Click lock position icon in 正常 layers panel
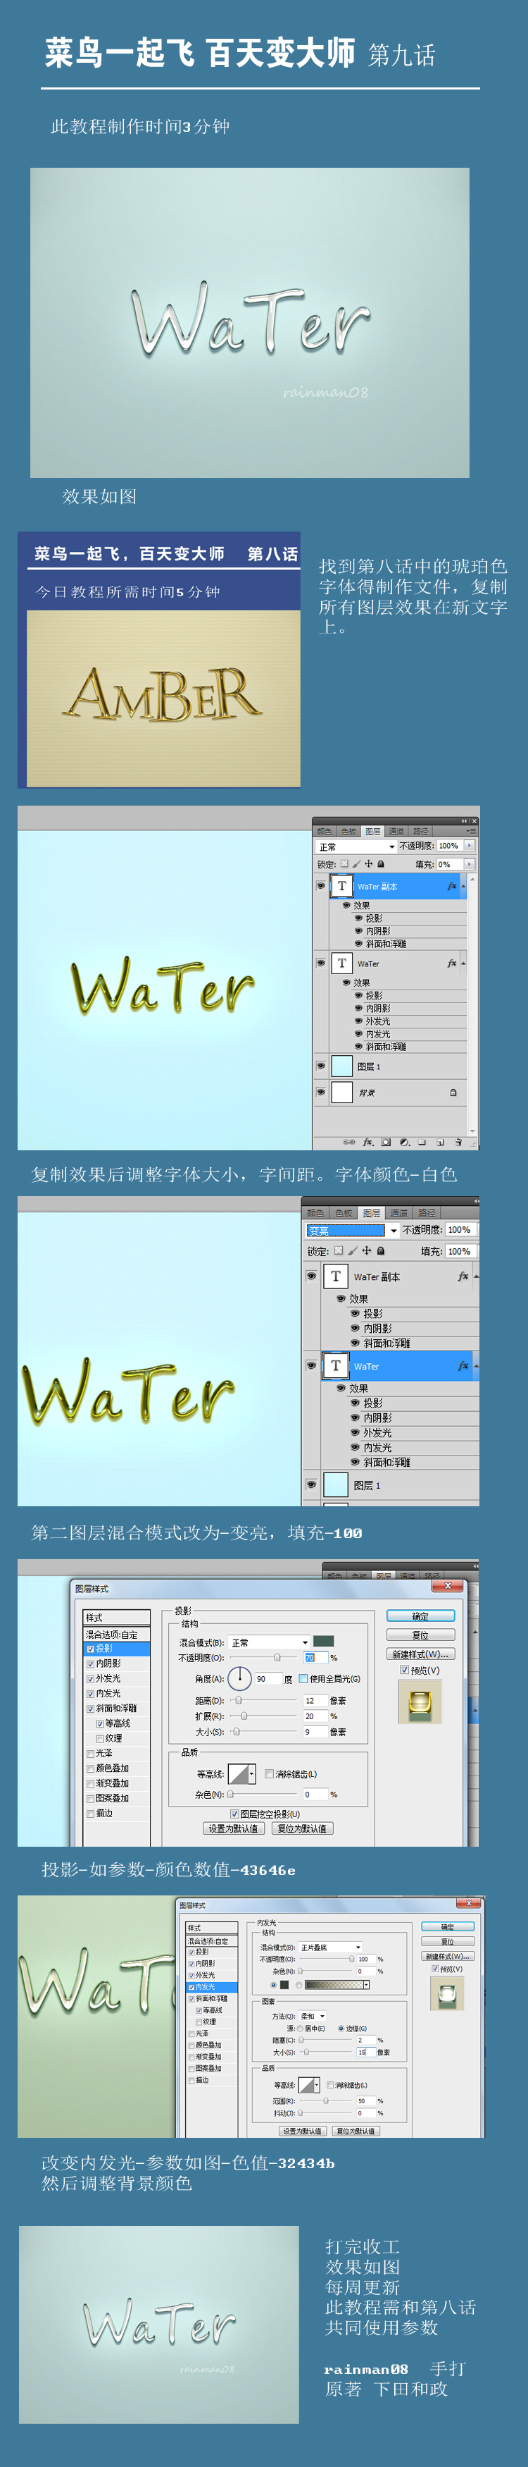The width and height of the screenshot is (528, 2467). (x=369, y=864)
